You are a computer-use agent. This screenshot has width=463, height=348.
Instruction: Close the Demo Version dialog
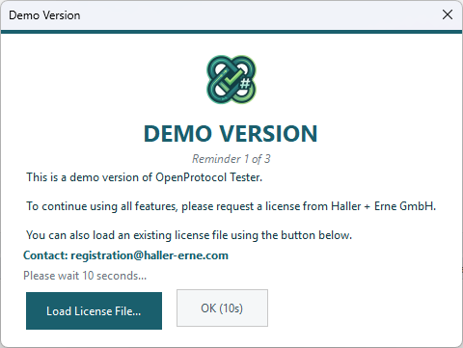tap(448, 14)
